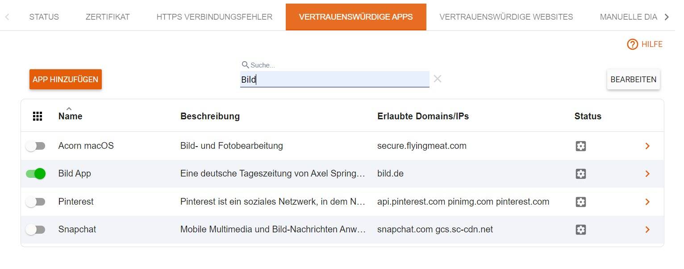Viewport: 684px width, 269px height.
Task: Open the Vertrauenswürdige Websites tab
Action: (x=506, y=17)
